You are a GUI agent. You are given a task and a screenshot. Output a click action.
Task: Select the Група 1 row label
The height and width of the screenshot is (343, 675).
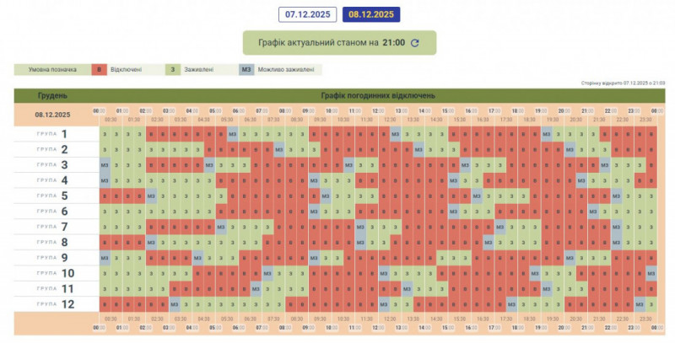click(52, 134)
